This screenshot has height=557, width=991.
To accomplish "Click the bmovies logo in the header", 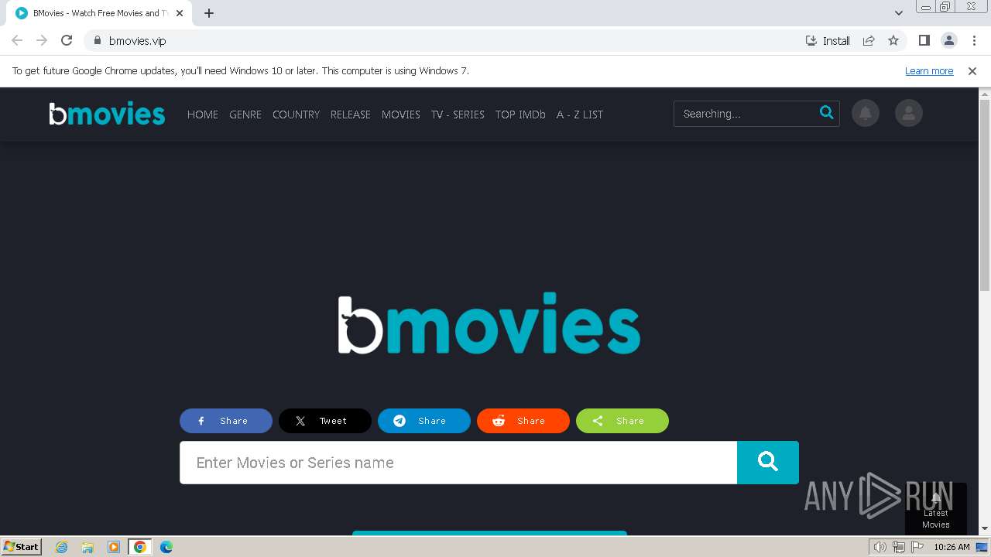I will 107,114.
